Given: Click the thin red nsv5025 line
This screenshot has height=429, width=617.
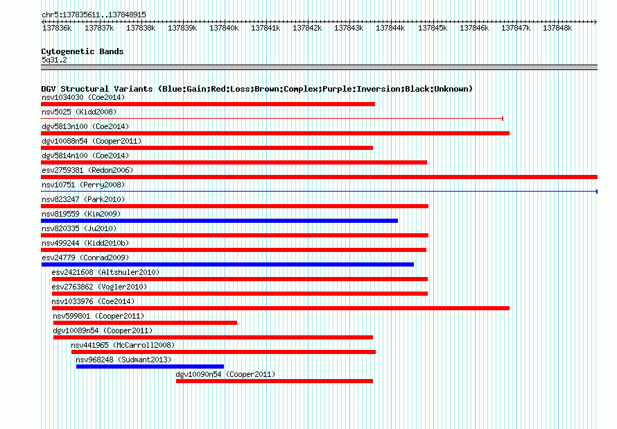Looking at the screenshot, I should (x=272, y=119).
